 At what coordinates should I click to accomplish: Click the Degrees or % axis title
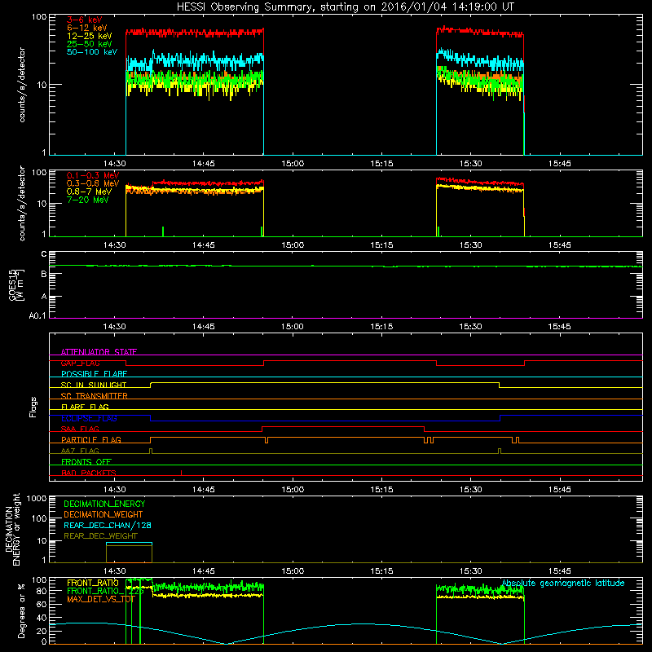click(x=22, y=610)
